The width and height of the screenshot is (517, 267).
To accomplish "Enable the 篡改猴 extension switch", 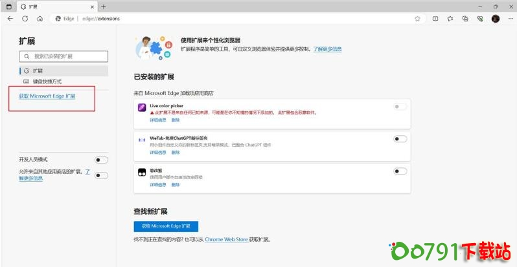I will point(400,171).
